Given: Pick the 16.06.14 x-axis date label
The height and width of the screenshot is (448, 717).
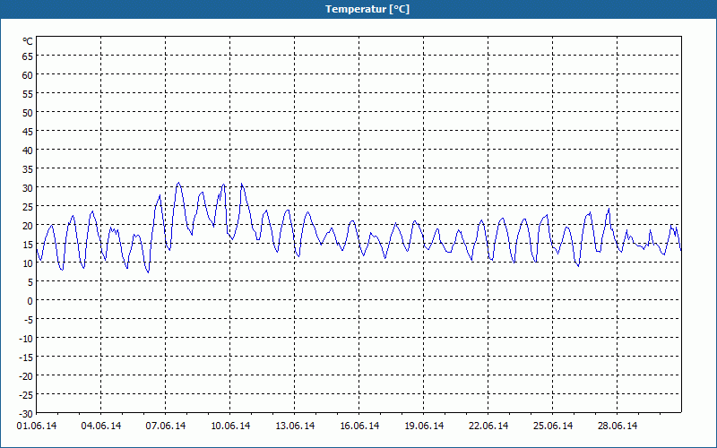Looking at the screenshot, I should [x=359, y=426].
